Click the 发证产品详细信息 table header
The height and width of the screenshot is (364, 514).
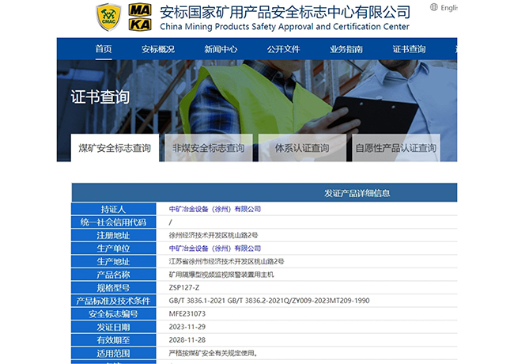click(357, 193)
